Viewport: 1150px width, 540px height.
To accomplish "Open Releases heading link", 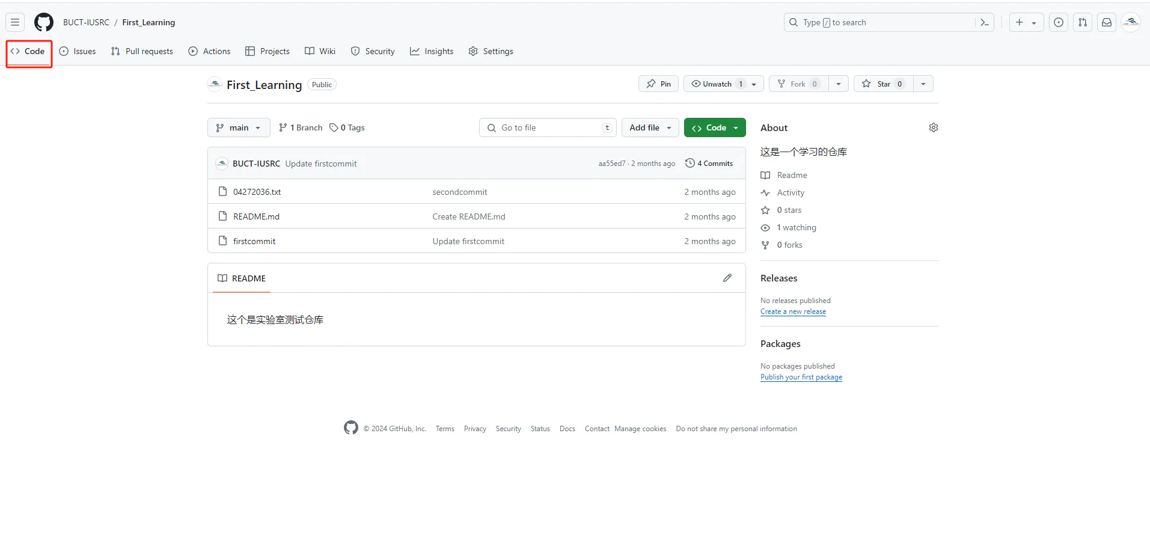I will coord(778,278).
